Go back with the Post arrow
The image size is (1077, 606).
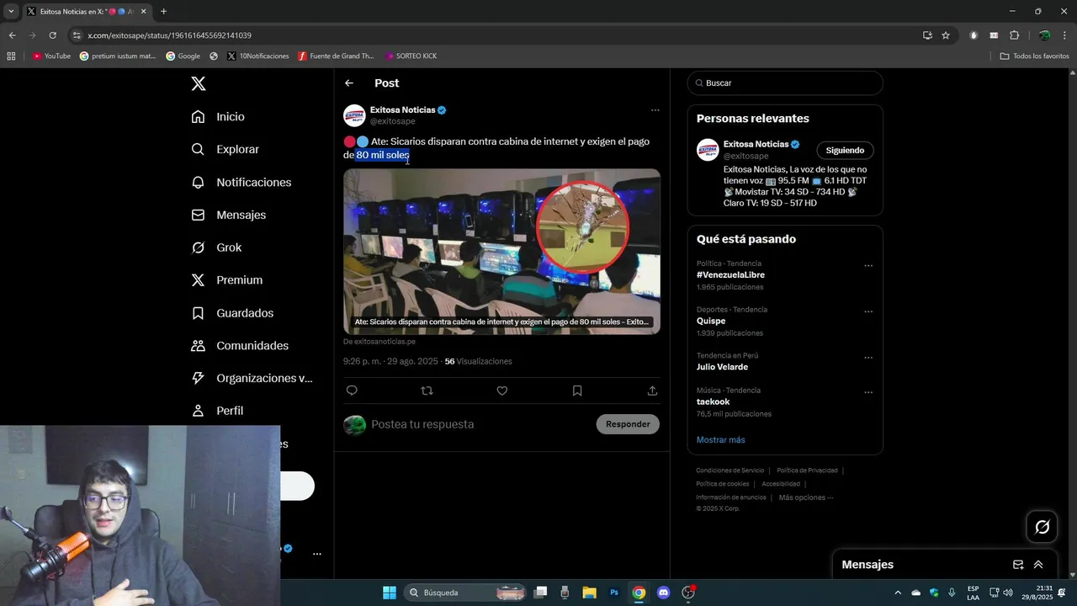point(349,83)
